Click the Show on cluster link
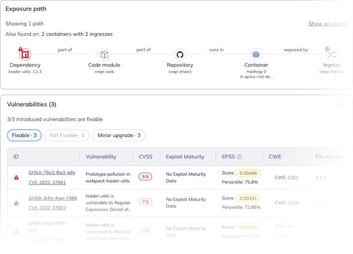Image resolution: width=353 pixels, height=254 pixels. pyautogui.click(x=328, y=24)
